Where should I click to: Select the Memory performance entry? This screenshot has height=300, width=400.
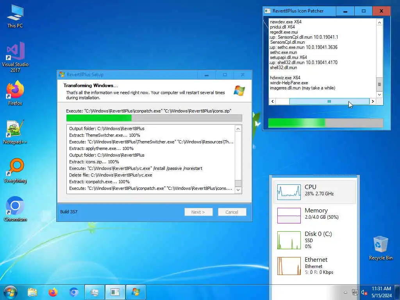[314, 216]
